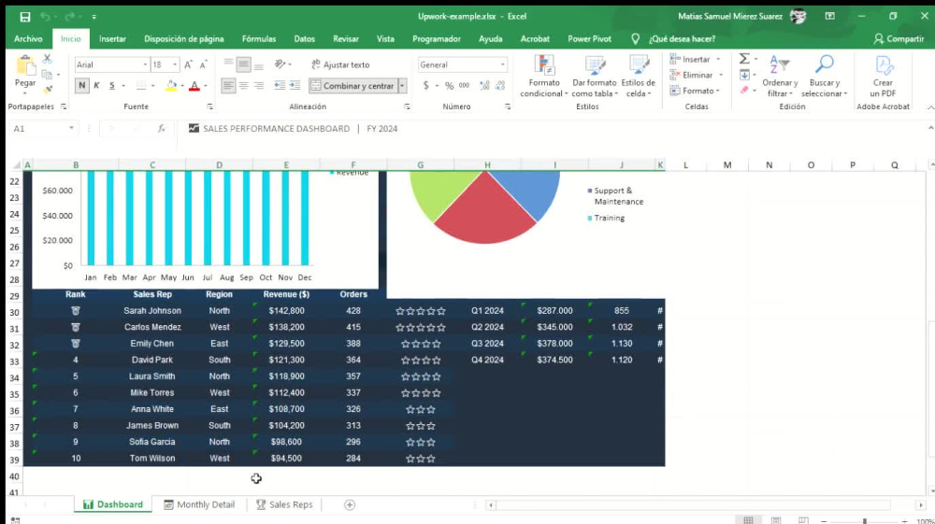Cut selection with the scissors icon
935x524 pixels.
click(47, 59)
